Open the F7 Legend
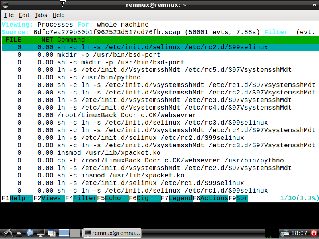The image size is (319, 239). 177,198
